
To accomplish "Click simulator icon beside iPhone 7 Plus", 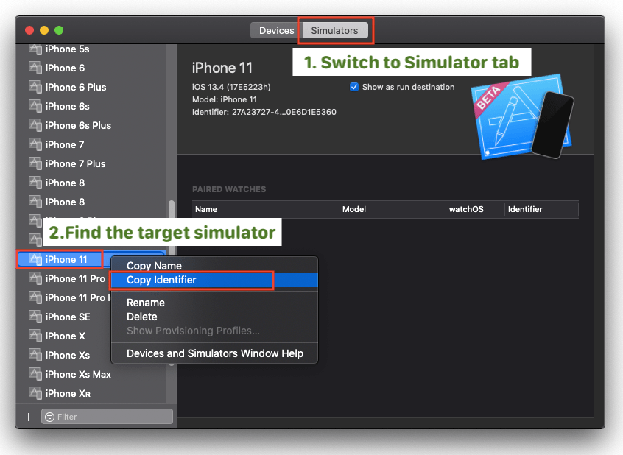I will click(x=35, y=163).
